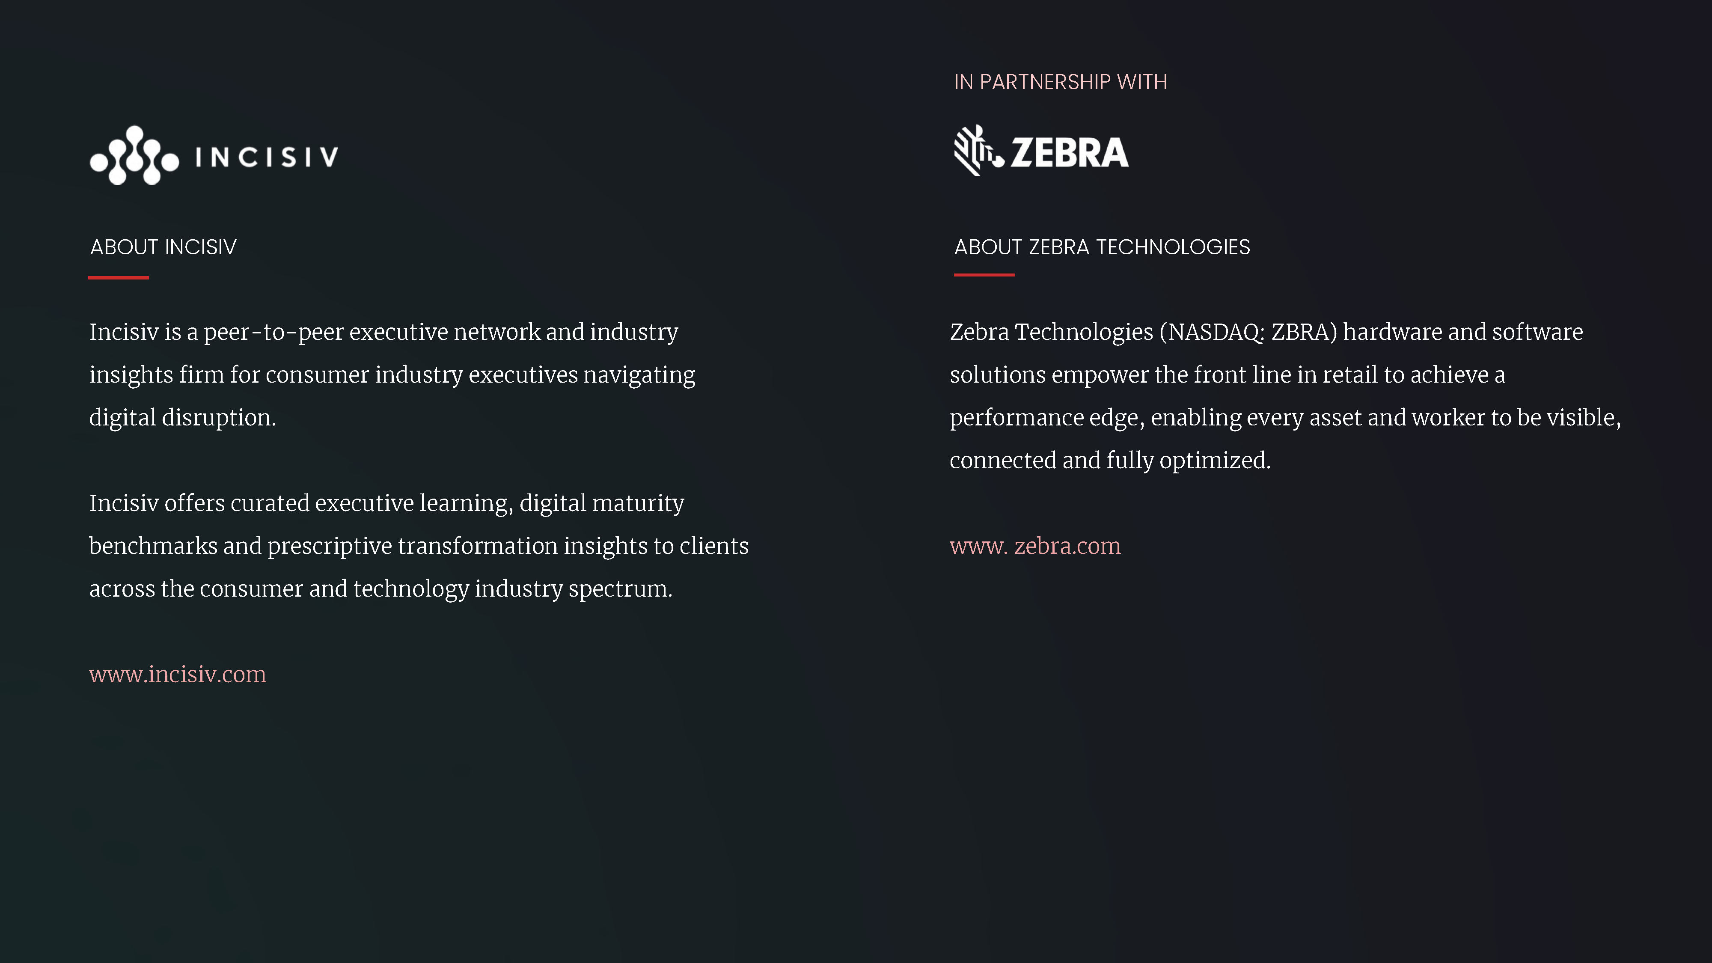Select the ZEBRA wordmark text

click(1069, 152)
